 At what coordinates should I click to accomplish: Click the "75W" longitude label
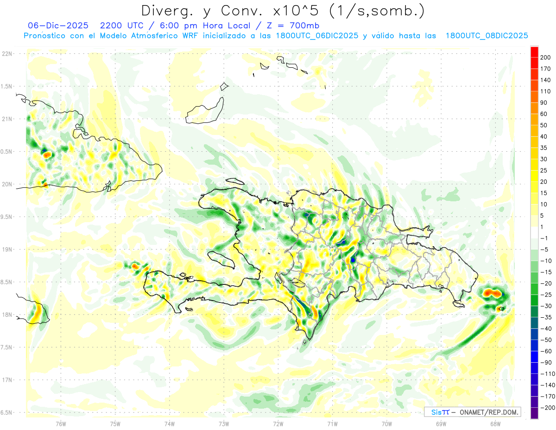pyautogui.click(x=115, y=424)
